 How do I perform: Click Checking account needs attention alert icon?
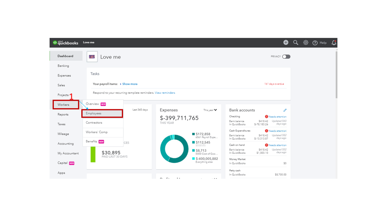coord(266,117)
